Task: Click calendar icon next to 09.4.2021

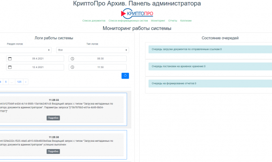Action: pos(10,59)
